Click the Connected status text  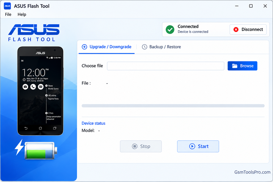(x=188, y=27)
